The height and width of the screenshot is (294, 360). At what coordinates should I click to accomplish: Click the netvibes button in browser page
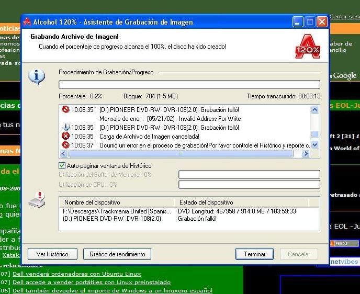344,262
